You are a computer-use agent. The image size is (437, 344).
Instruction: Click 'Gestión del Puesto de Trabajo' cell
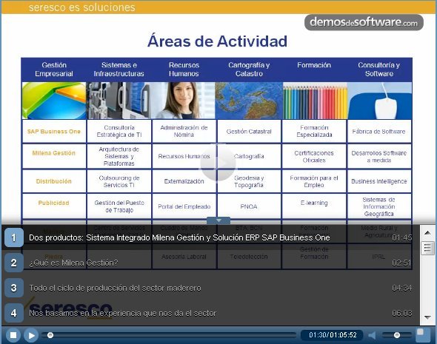(x=119, y=206)
